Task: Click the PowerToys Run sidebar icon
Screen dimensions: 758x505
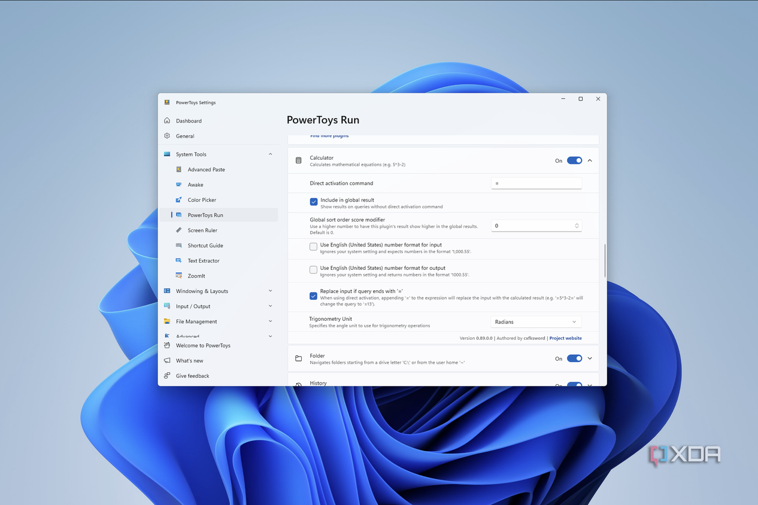Action: point(179,215)
